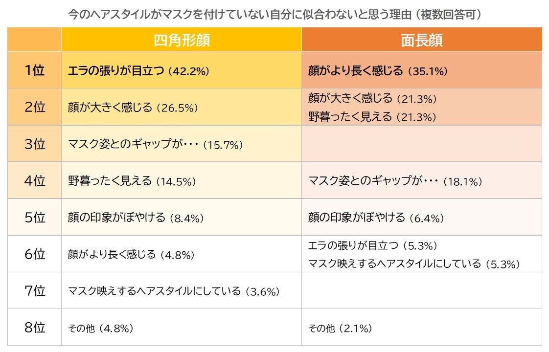Click the 面長顔 column header

[421, 40]
